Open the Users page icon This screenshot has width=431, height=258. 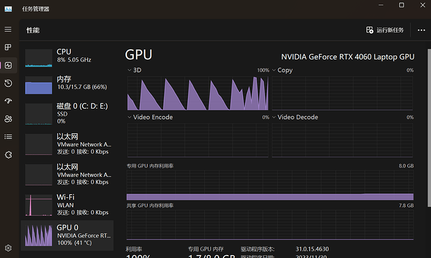(x=8, y=119)
